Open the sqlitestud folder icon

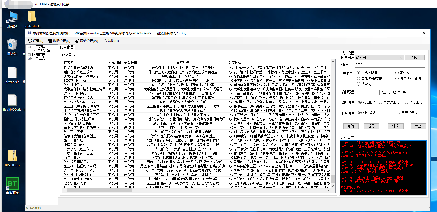point(32,19)
